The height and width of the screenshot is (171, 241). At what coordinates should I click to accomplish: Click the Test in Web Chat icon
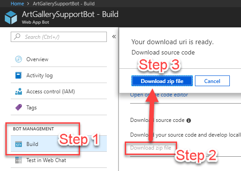tap(18, 160)
